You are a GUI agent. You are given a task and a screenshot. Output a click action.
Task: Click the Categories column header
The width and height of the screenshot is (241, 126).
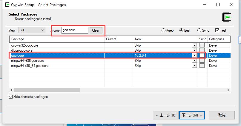click(219, 39)
